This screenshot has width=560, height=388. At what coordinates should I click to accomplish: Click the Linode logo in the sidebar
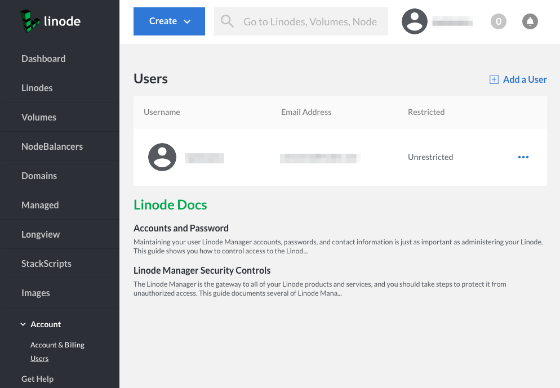(51, 21)
